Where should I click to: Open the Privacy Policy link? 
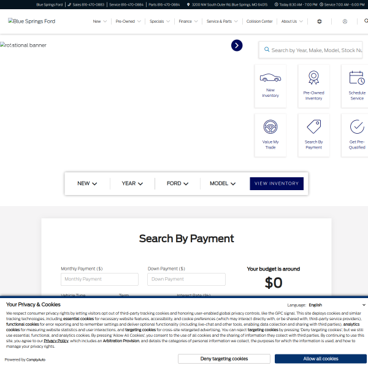tap(56, 341)
